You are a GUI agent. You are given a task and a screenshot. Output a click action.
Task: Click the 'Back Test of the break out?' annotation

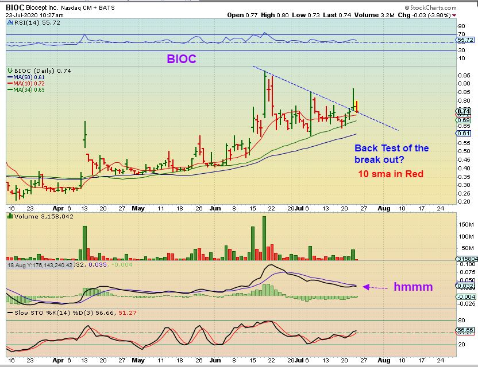391,154
